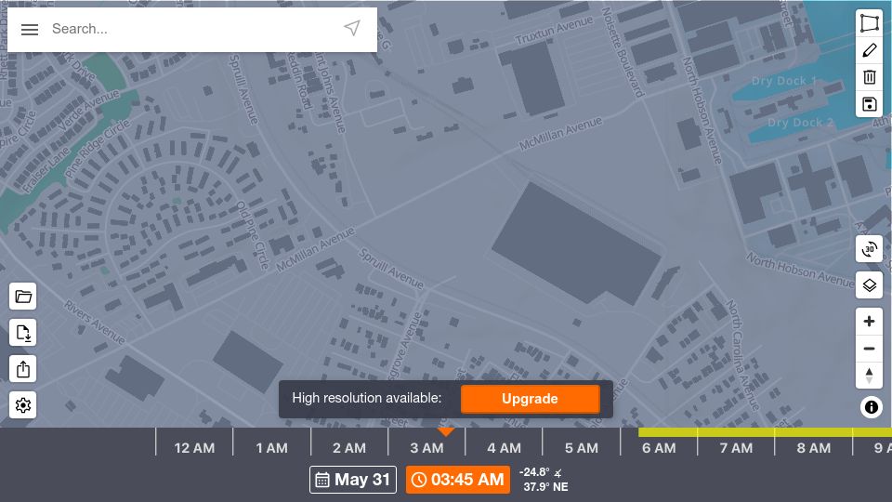Click the Noisette Boulevard map label

(x=623, y=52)
